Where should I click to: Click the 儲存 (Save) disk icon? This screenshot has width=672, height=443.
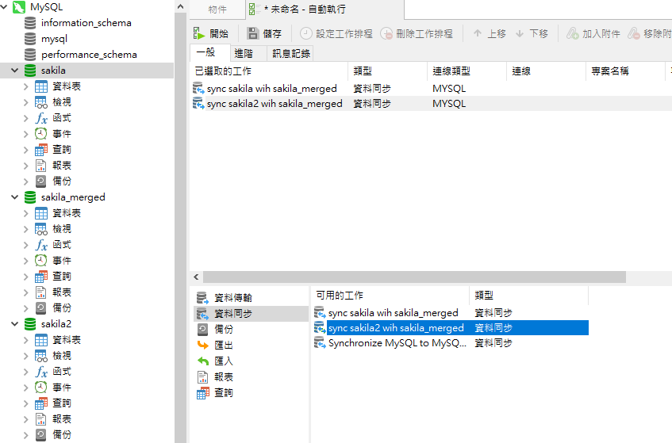253,33
